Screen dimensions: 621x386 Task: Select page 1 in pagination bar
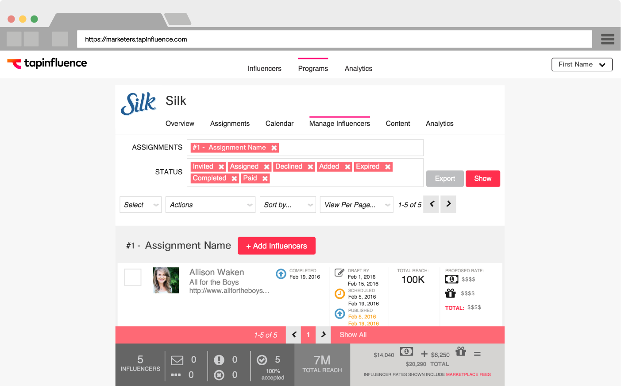coord(308,335)
